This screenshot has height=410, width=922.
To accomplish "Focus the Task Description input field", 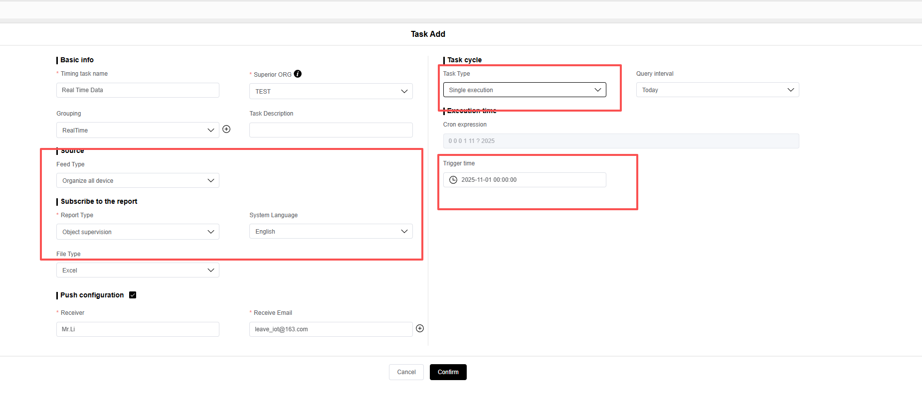I will point(331,130).
